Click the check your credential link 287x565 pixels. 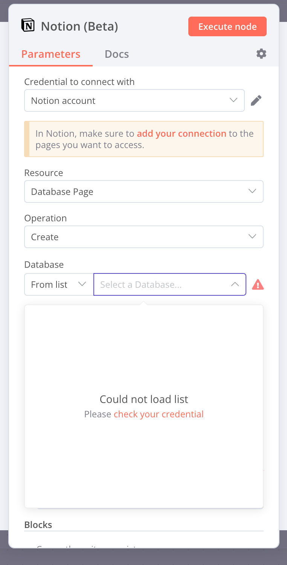click(159, 414)
